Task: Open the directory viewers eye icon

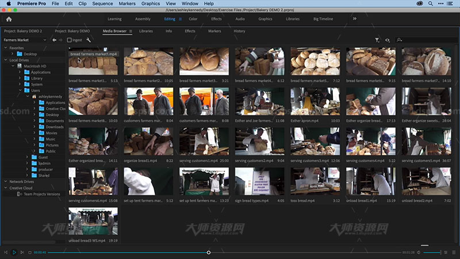Action: coord(388,40)
